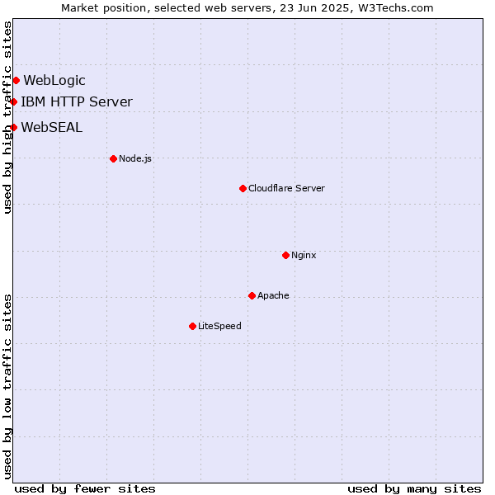Click the IBM HTTP Server label
495x495 pixels.
(x=77, y=101)
